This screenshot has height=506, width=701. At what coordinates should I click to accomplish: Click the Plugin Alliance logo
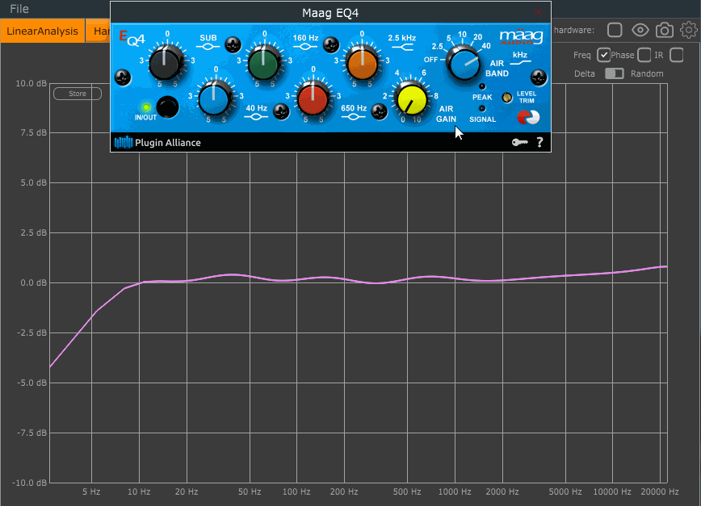157,143
